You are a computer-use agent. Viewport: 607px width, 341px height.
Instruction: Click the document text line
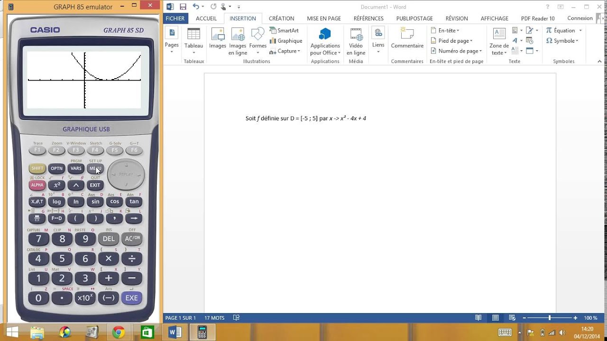pos(306,118)
